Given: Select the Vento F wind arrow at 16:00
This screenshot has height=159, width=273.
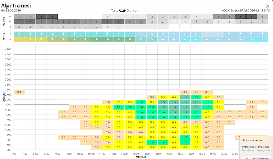Looking at the screenshot, I should [218, 34].
